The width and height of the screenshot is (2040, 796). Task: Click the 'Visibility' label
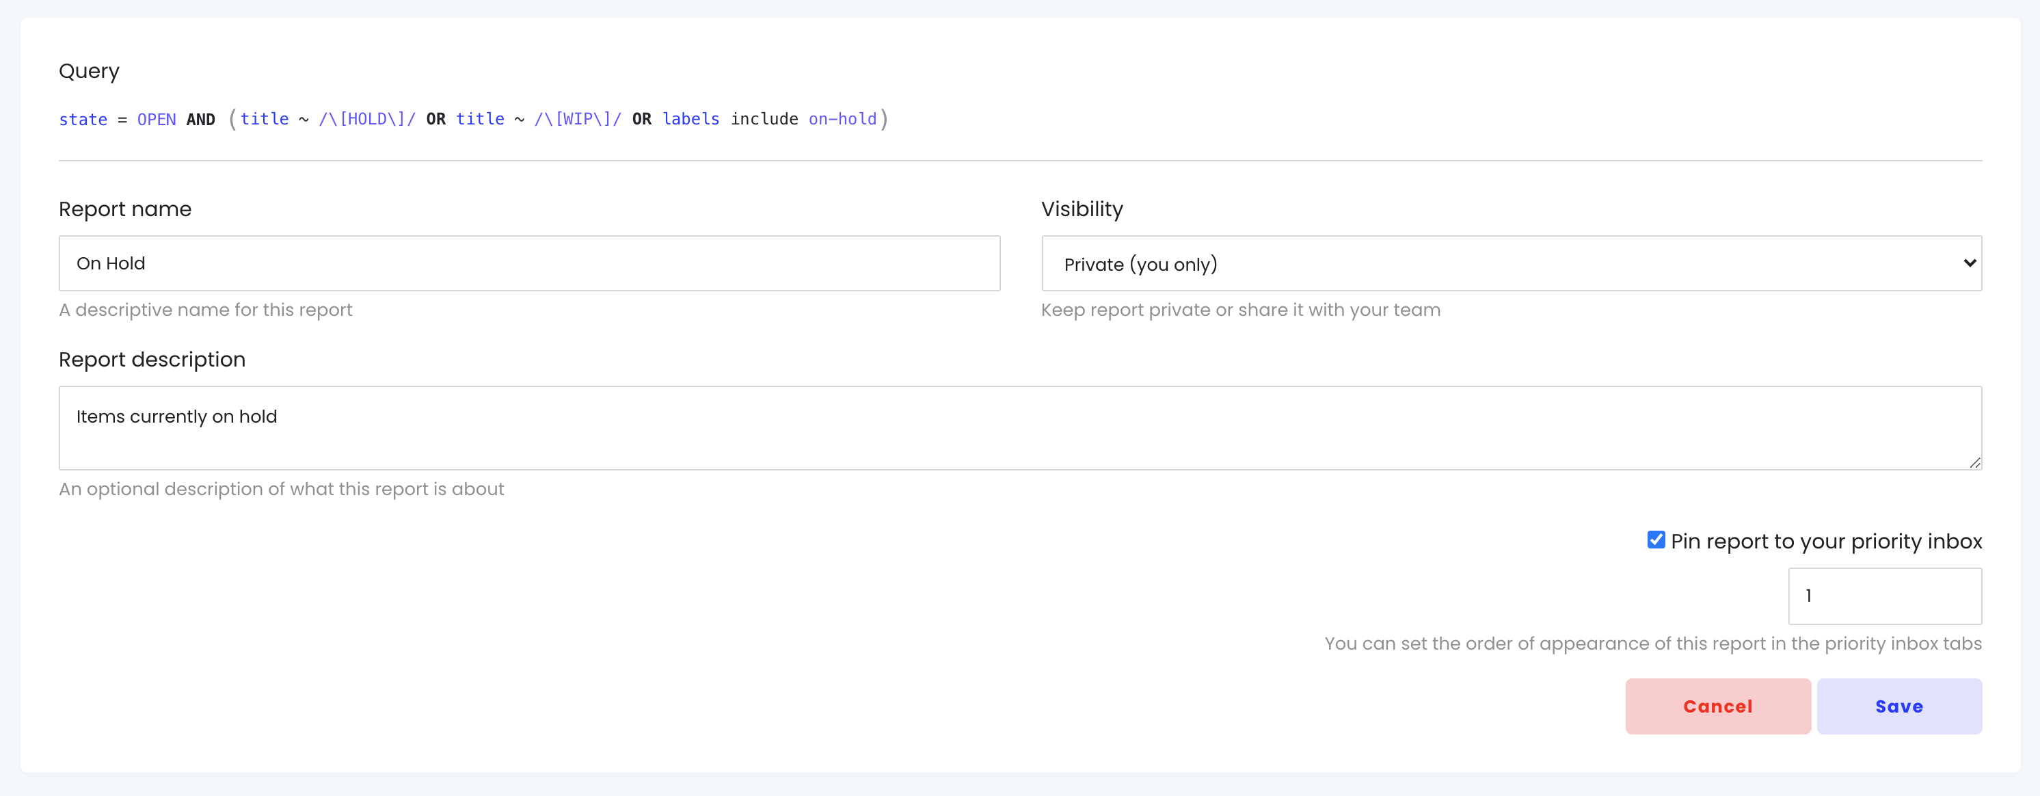pyautogui.click(x=1082, y=209)
